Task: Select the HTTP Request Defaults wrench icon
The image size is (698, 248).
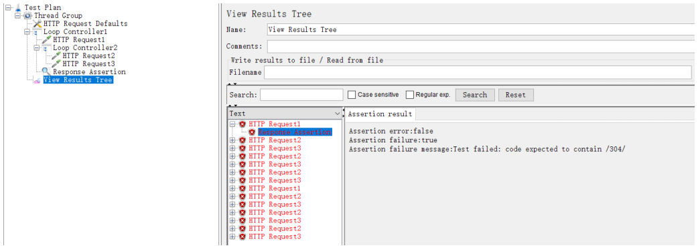Action: (x=38, y=23)
